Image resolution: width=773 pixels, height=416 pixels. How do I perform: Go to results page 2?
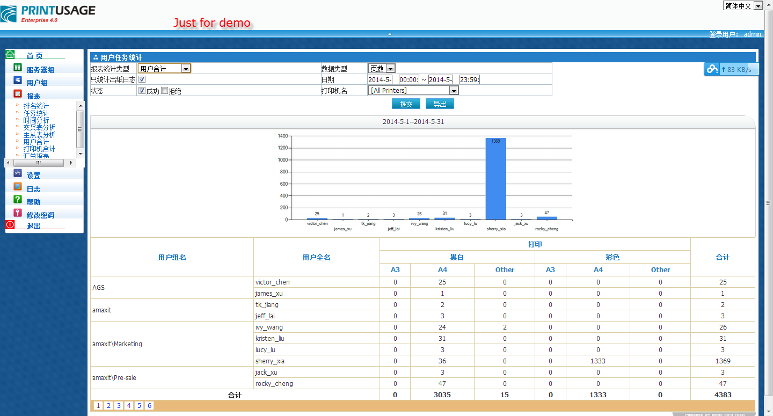pos(108,406)
